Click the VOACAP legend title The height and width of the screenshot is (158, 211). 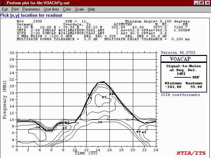(x=180, y=59)
